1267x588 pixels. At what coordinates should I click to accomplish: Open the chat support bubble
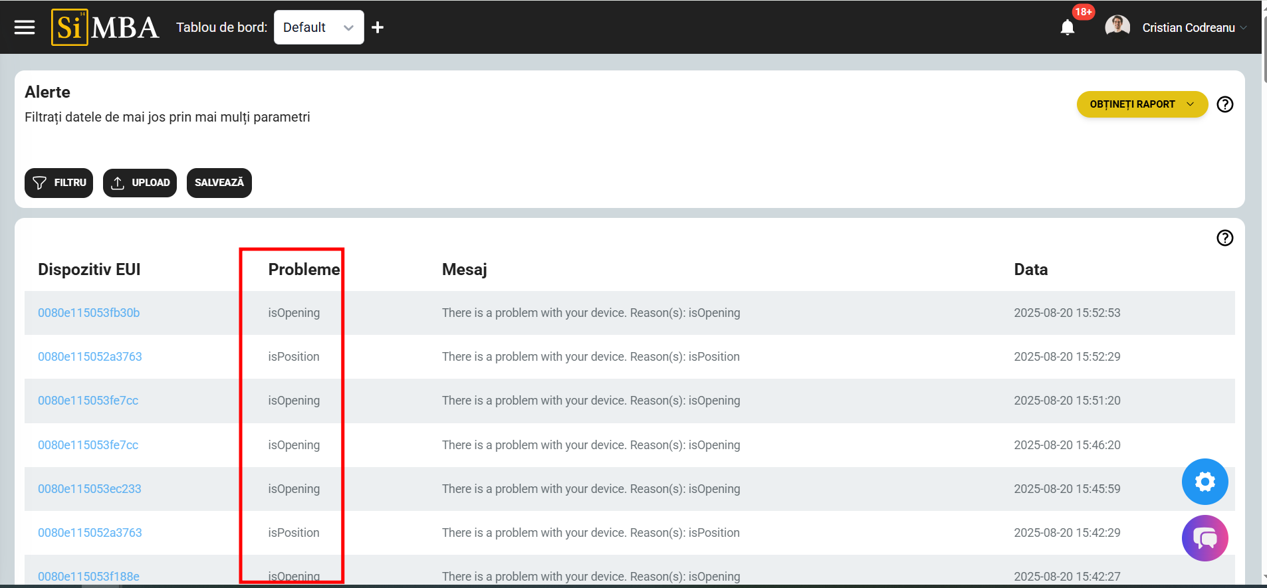(1205, 538)
